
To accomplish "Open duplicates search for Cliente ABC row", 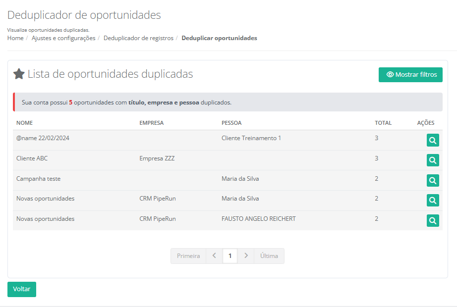I will point(433,160).
